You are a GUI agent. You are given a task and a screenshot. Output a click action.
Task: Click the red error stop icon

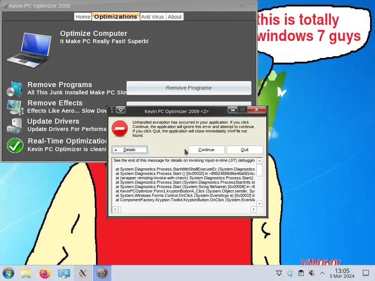point(120,128)
